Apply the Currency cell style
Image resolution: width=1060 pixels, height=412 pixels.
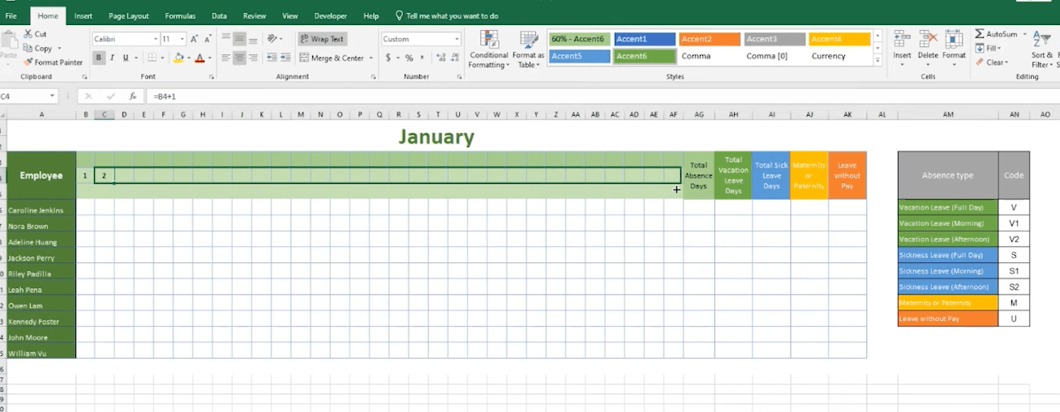pyautogui.click(x=839, y=56)
